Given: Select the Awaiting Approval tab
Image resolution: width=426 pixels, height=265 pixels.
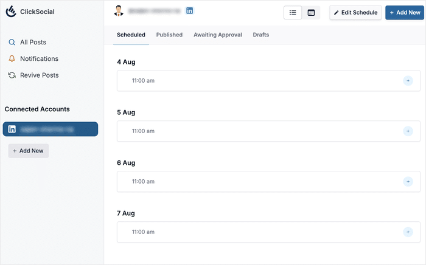Looking at the screenshot, I should coord(218,35).
